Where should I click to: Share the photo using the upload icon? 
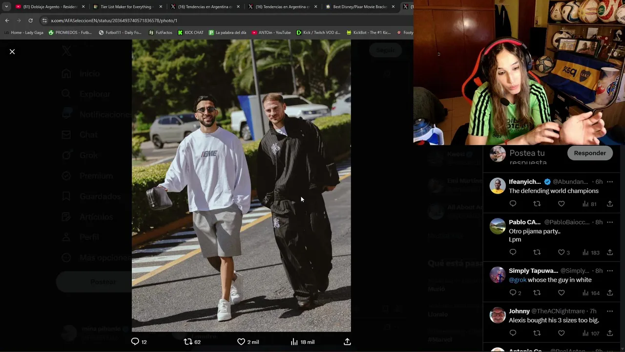(x=347, y=342)
